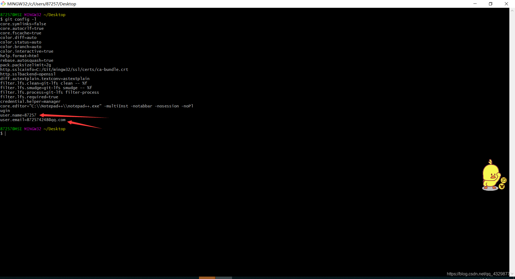Viewport: 515px width, 279px height.
Task: Click the 'diff.astextplain.textconv=astextplain' line
Action: (45, 79)
